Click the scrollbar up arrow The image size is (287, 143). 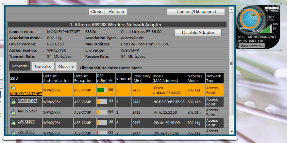coord(232,9)
